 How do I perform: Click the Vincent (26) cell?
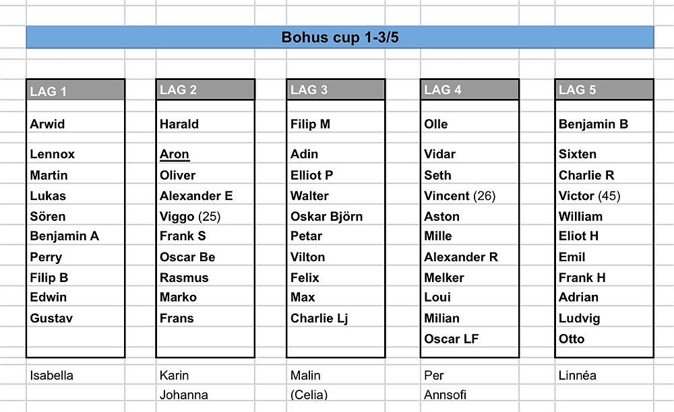pyautogui.click(x=459, y=196)
